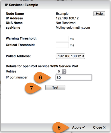Close the IP Services dialog
The width and height of the screenshot is (111, 133).
(x=99, y=128)
